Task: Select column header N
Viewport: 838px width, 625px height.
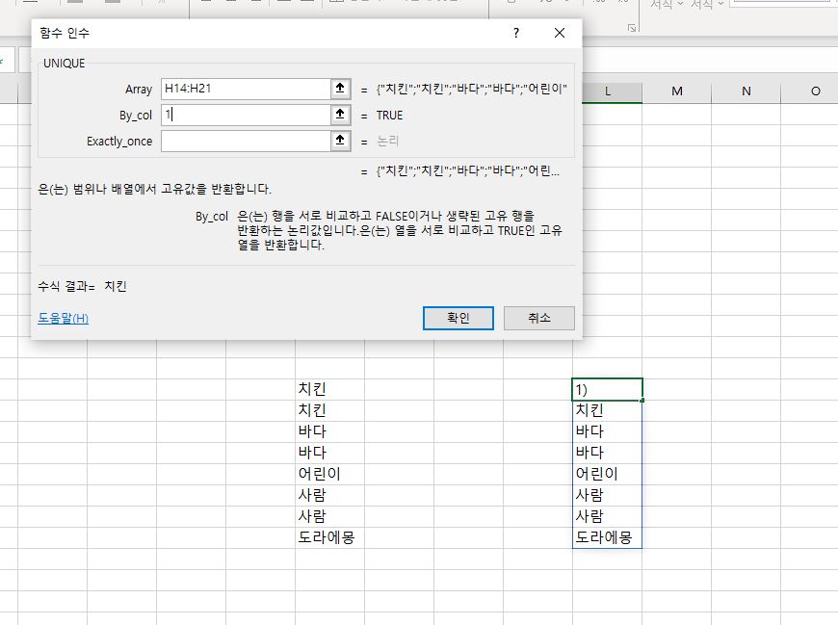Action: [746, 91]
